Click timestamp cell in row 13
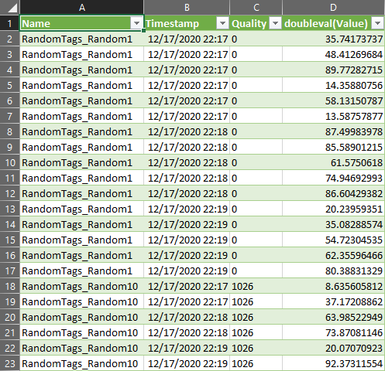 click(x=187, y=209)
